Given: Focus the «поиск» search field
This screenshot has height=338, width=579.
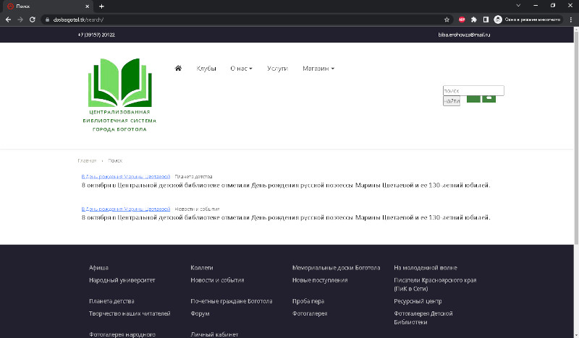Looking at the screenshot, I should [473, 91].
